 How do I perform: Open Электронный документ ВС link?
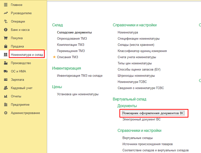141,119
